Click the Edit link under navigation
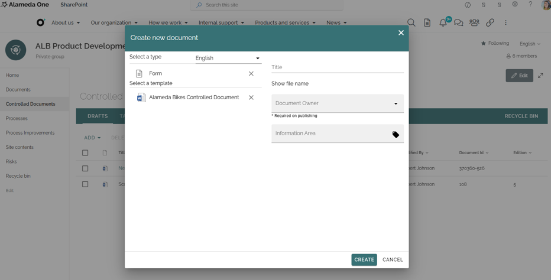 9,190
